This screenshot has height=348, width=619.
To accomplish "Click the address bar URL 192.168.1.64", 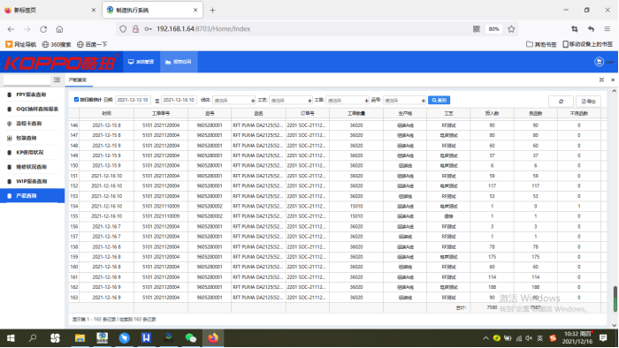I will (x=203, y=29).
